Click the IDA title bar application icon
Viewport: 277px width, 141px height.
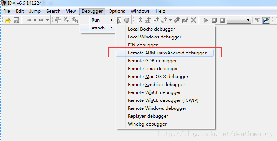click(x=3, y=3)
